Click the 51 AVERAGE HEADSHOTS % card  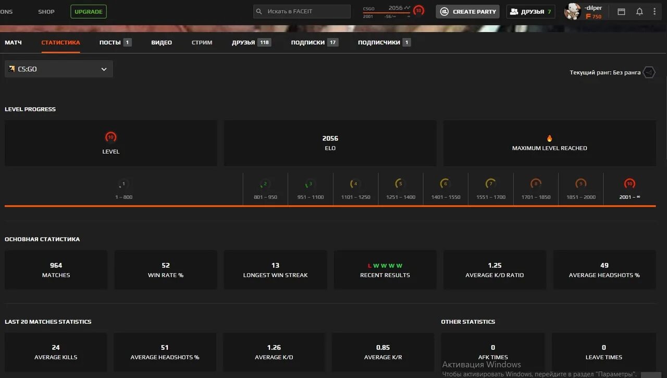click(x=165, y=352)
